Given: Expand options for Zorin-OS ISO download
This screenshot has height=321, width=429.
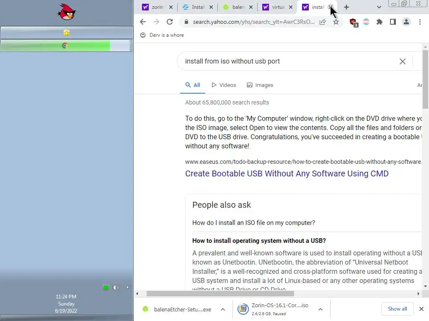Looking at the screenshot, I should [320, 309].
